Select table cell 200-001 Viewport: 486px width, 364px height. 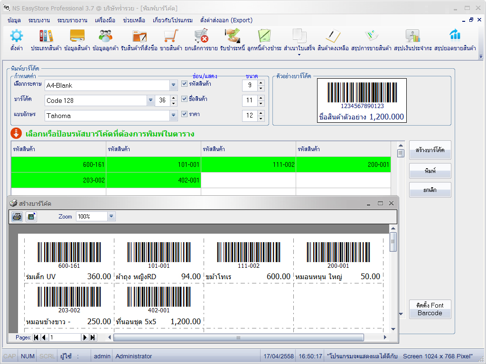pyautogui.click(x=344, y=164)
